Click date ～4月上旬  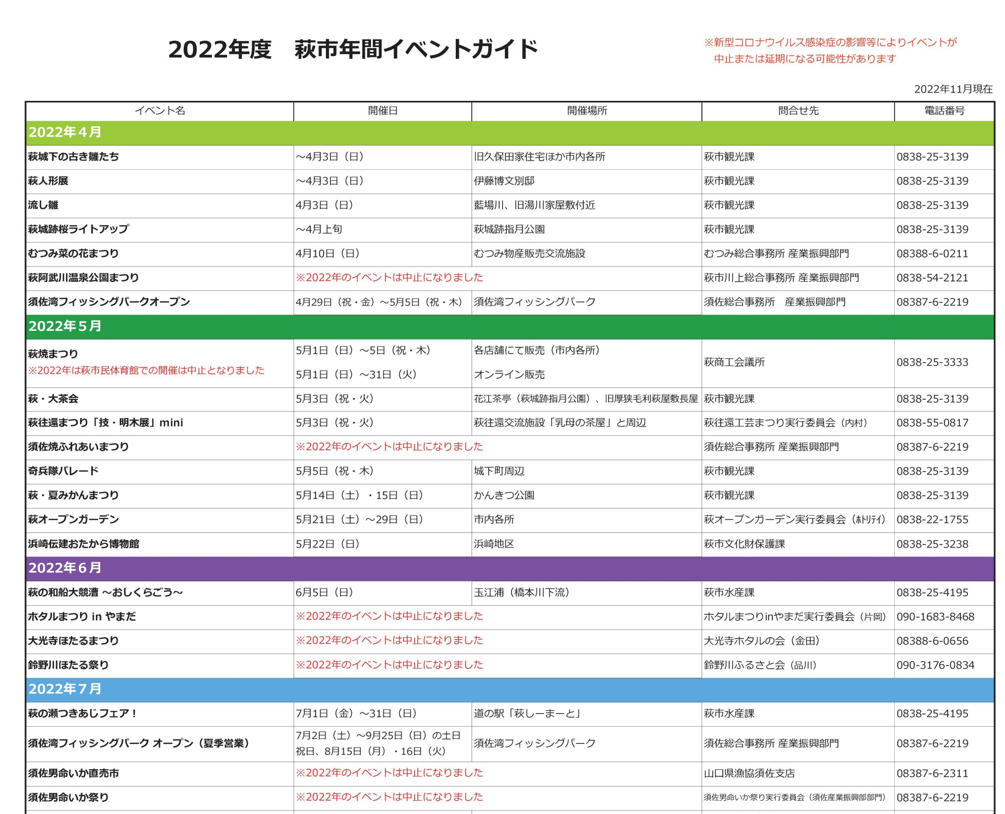[x=319, y=229]
